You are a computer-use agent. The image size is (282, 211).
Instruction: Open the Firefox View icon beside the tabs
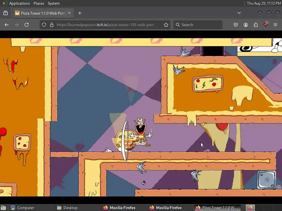click(x=6, y=13)
